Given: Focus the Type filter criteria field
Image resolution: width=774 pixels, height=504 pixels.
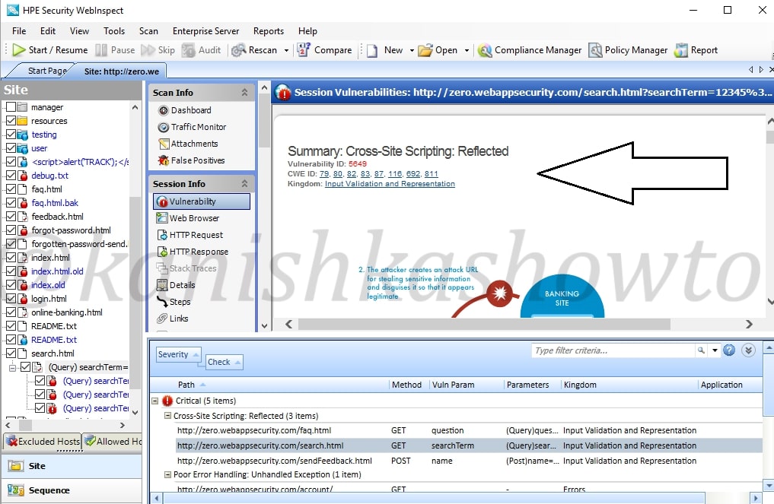Looking at the screenshot, I should 613,350.
